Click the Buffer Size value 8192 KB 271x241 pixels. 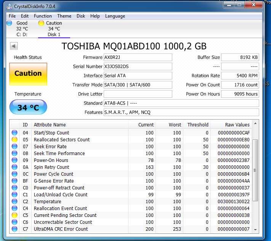click(240, 57)
